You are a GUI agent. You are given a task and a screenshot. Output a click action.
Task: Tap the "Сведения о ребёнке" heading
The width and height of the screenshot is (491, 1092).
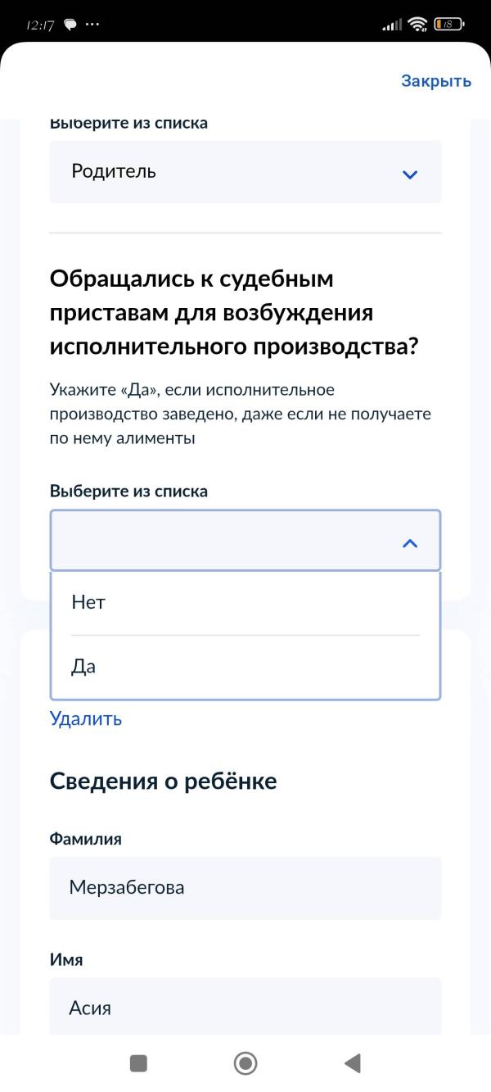click(x=164, y=780)
